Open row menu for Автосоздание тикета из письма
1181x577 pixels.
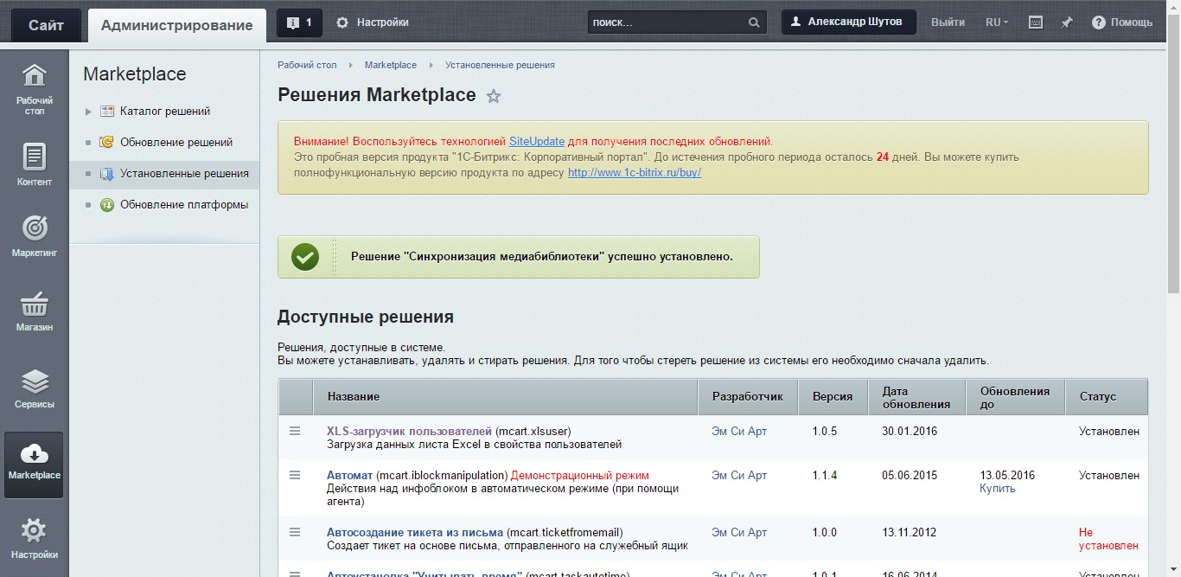pos(295,532)
